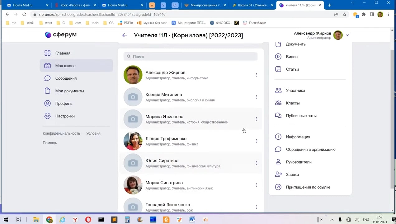Open the ФИС ОКО bookmark
Viewport: 396px width, 224px height.
click(220, 23)
